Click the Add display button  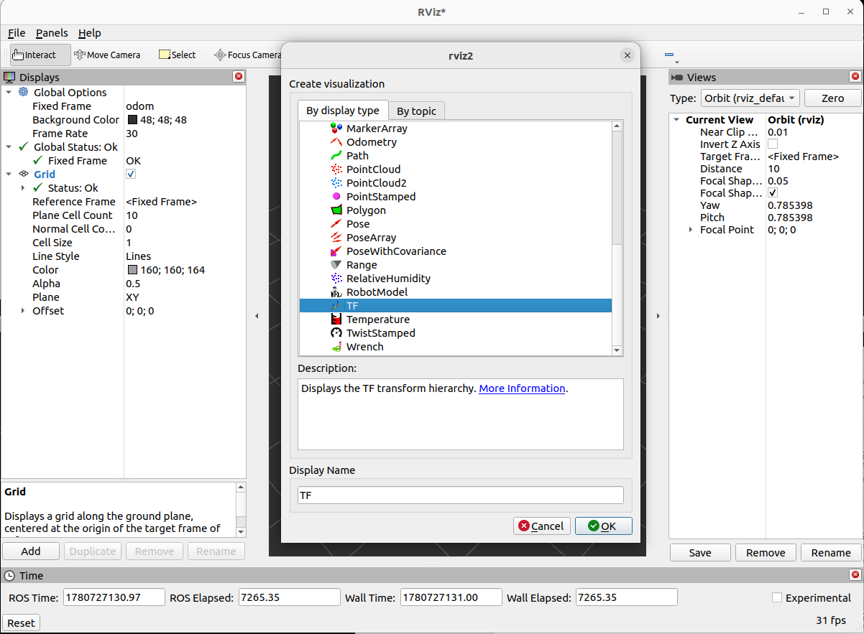[x=31, y=551]
